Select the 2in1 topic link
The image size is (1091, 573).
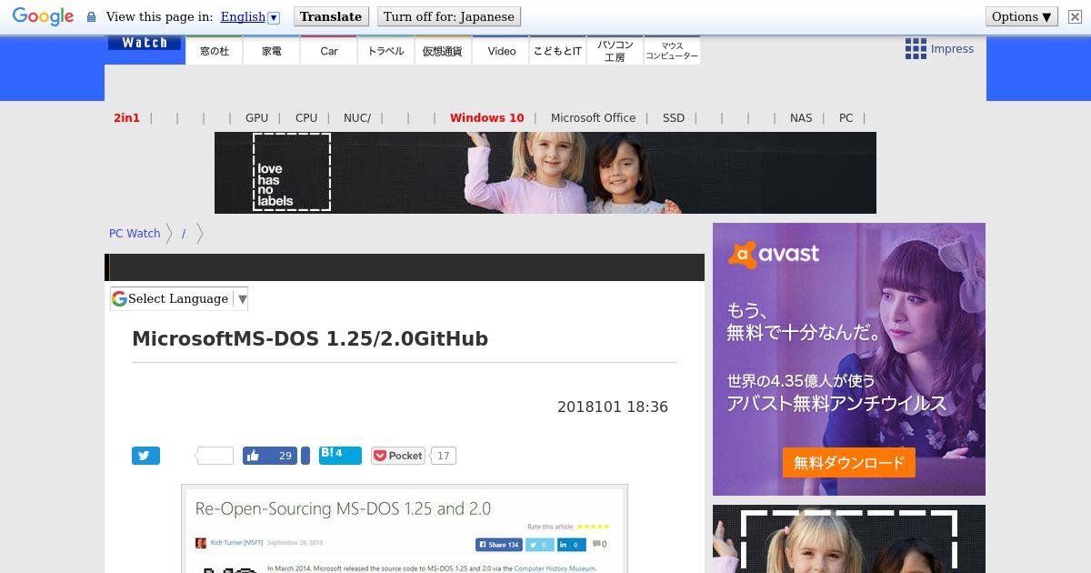(x=126, y=117)
